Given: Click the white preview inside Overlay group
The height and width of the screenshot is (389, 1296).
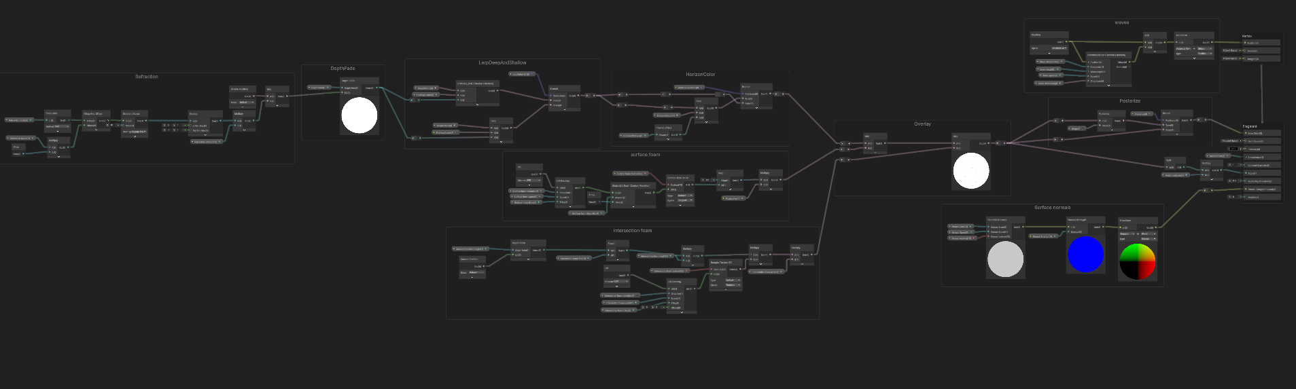Looking at the screenshot, I should pyautogui.click(x=970, y=170).
